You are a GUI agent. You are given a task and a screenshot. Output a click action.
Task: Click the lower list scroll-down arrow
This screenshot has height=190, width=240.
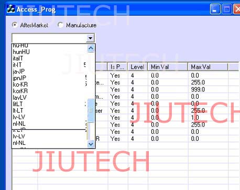pos(91,144)
